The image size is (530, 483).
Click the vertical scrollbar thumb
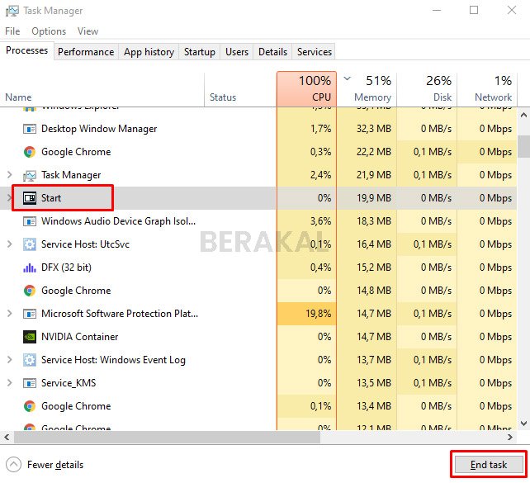523,146
